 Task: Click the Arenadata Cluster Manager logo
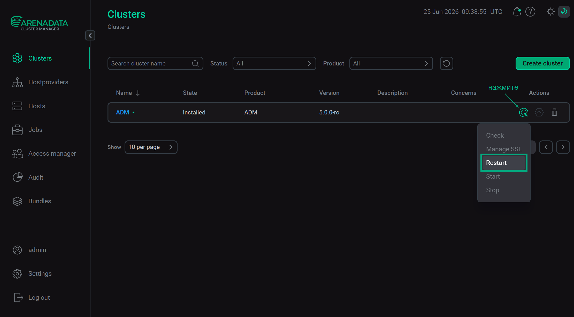tap(40, 23)
